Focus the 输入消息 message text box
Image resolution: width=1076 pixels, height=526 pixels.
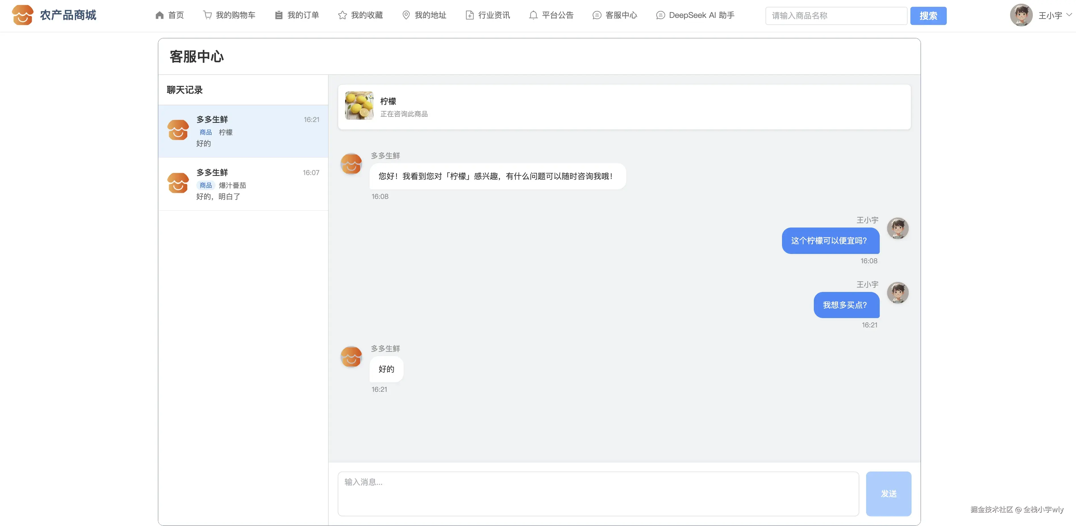(598, 493)
